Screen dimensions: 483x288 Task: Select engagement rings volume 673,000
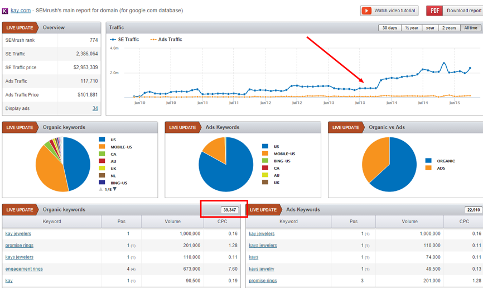click(x=192, y=268)
